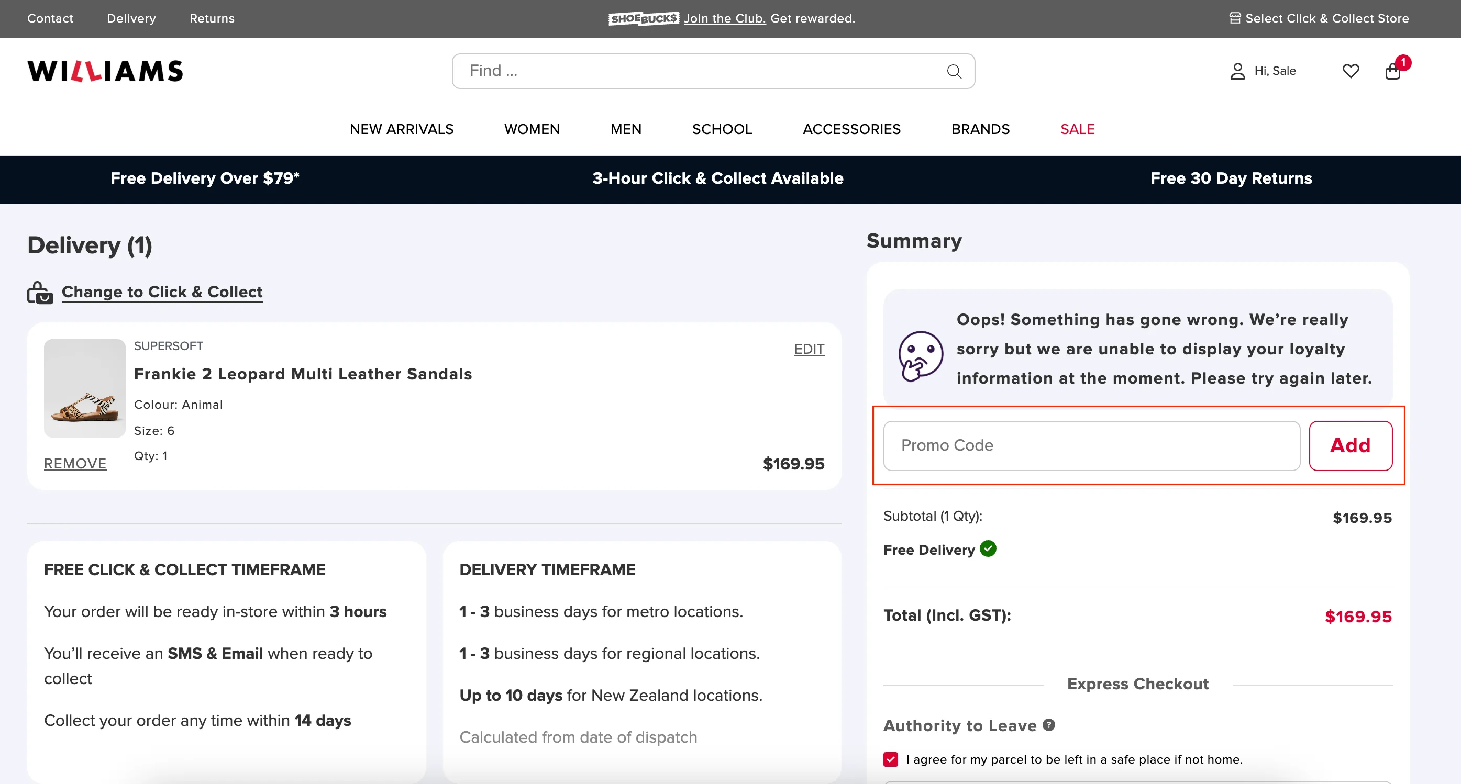1461x784 pixels.
Task: Click the green Free Delivery checkmark
Action: (988, 548)
